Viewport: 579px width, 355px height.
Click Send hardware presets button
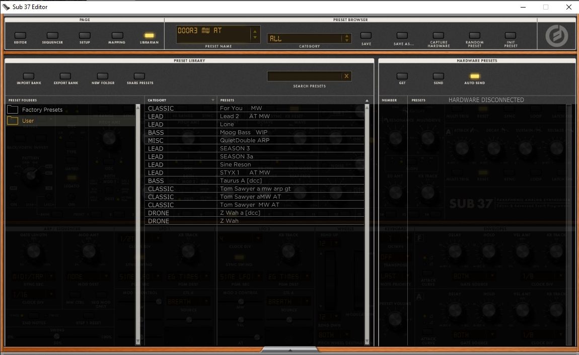point(439,76)
